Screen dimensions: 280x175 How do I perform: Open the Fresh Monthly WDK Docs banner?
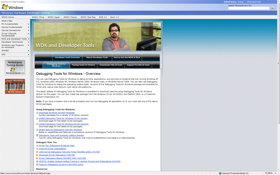click(x=15, y=86)
